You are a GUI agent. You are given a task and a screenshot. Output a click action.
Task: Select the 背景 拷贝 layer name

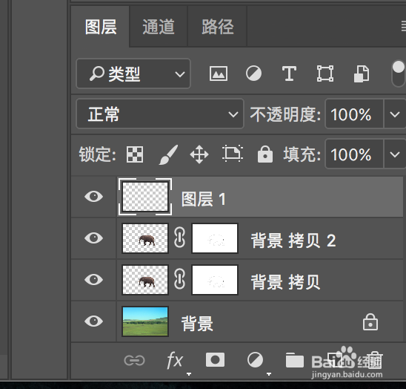pyautogui.click(x=285, y=282)
